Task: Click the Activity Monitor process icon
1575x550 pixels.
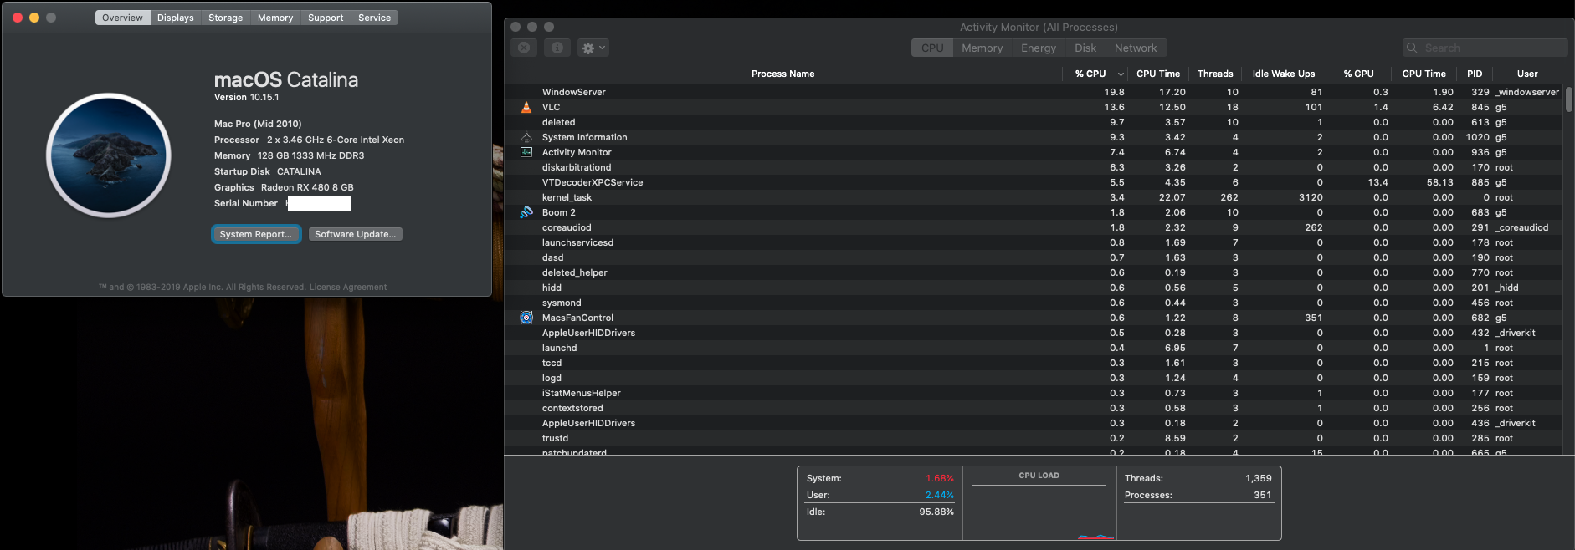Action: pos(526,152)
